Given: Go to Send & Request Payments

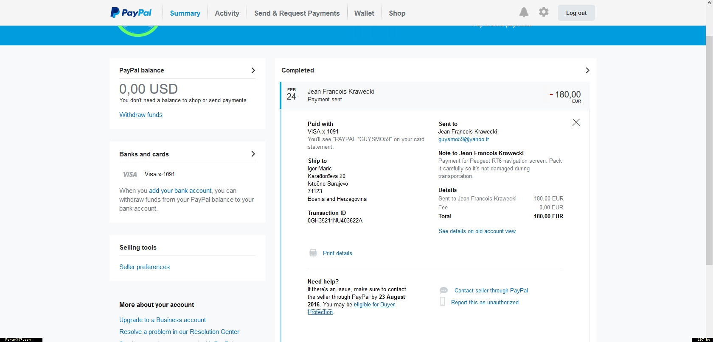Looking at the screenshot, I should tap(297, 13).
